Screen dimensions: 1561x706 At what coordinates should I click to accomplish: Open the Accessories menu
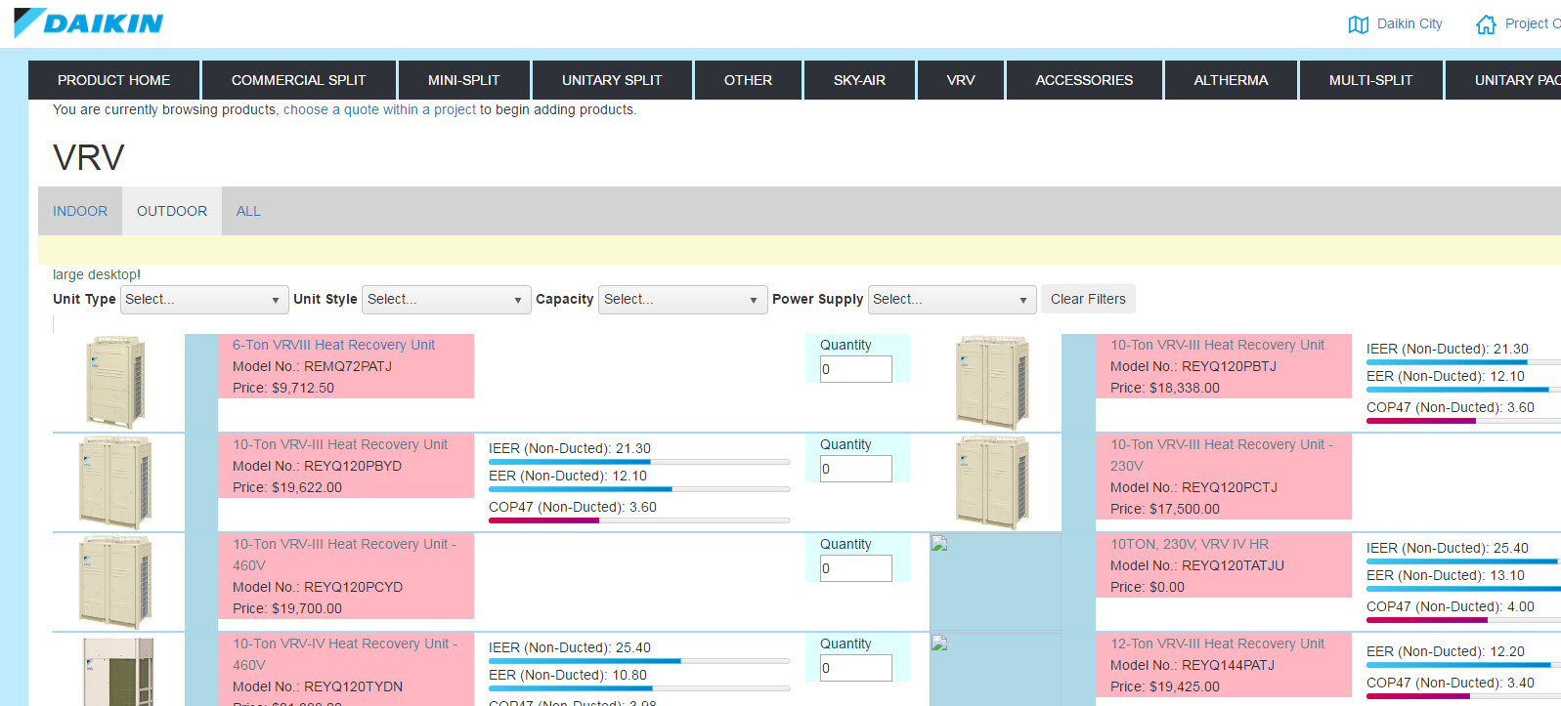tap(1084, 80)
